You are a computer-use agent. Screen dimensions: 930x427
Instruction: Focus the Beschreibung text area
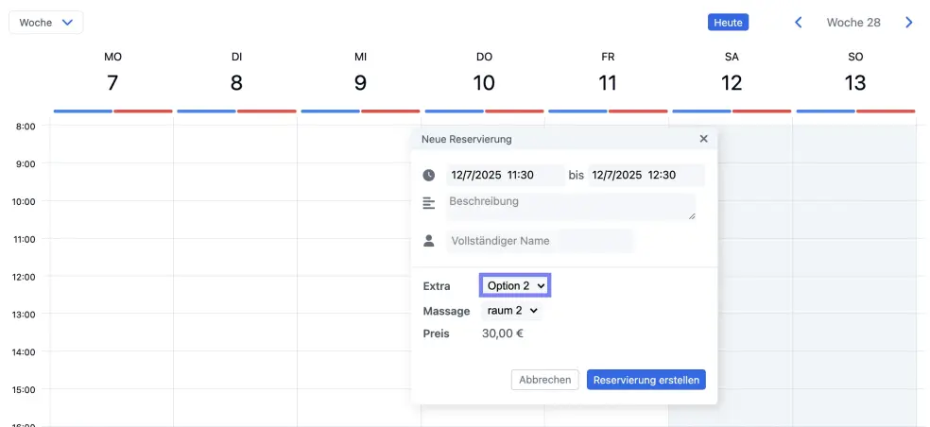(x=571, y=207)
